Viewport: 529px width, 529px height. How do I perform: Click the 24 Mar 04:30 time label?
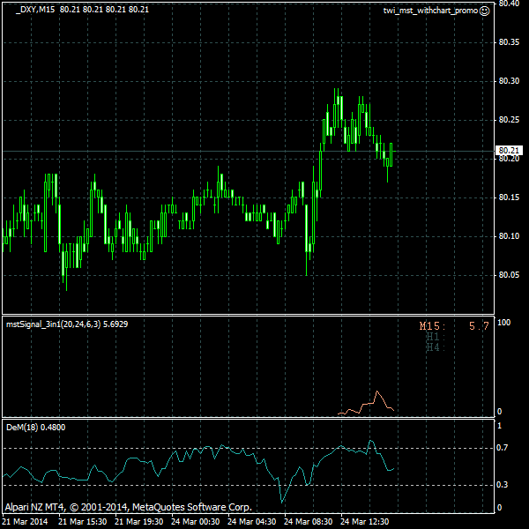click(x=252, y=522)
